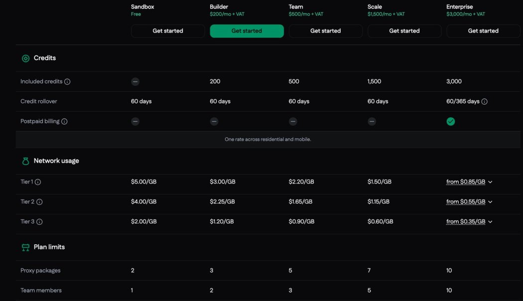This screenshot has width=523, height=301.
Task: Click the Included credits row label
Action: click(41, 81)
